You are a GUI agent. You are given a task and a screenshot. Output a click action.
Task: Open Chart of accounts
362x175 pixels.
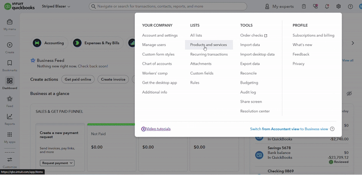(157, 64)
